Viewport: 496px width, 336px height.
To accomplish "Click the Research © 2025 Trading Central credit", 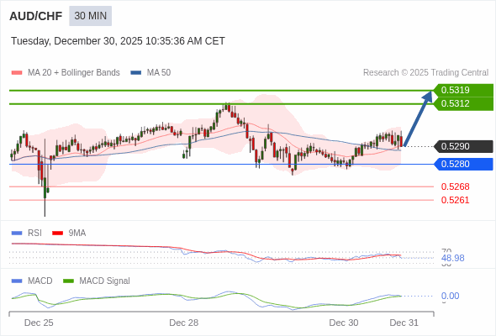I will point(425,73).
